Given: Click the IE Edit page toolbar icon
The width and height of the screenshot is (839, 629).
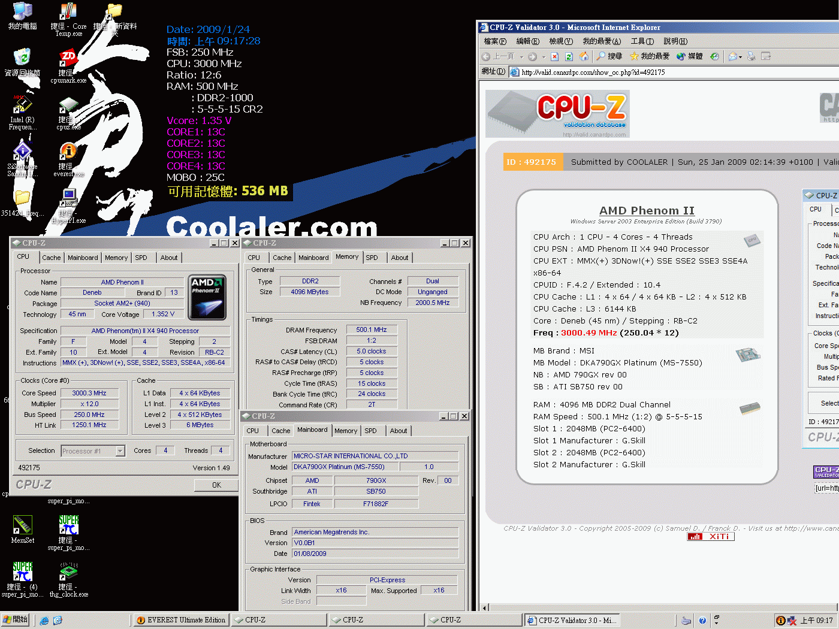Looking at the screenshot, I should pos(765,56).
